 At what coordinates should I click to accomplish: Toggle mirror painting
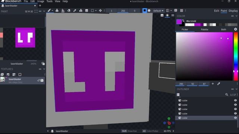(168, 10)
